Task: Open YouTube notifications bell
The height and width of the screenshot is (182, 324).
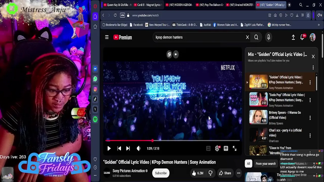Action: [x=302, y=37]
